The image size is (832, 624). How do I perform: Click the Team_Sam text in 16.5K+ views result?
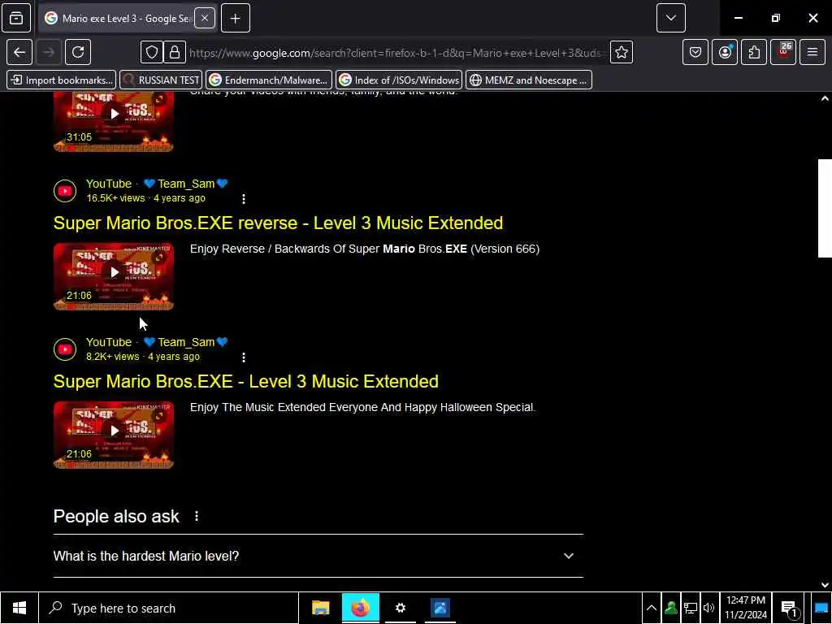[186, 184]
